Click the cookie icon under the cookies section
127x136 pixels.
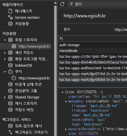point(14,78)
